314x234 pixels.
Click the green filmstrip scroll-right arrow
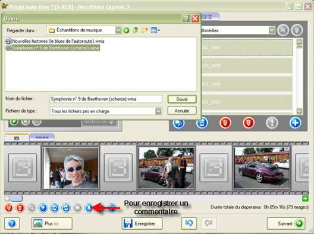click(x=305, y=198)
